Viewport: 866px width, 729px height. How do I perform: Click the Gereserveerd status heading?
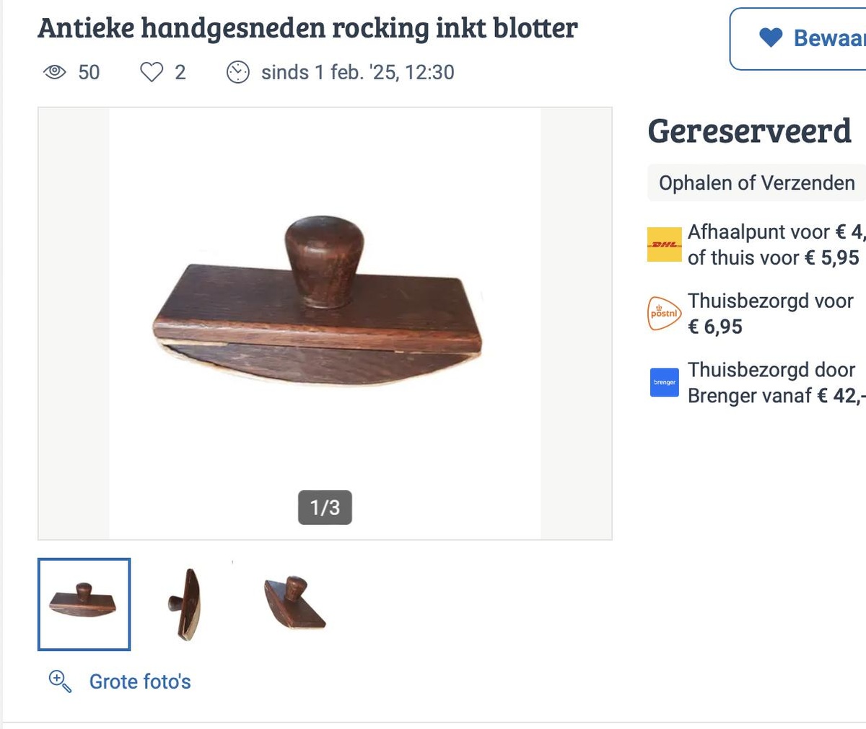[749, 131]
